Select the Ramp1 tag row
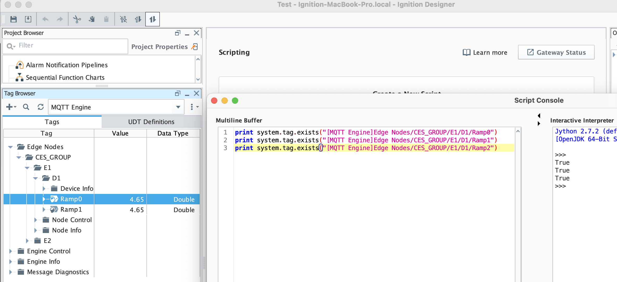Viewport: 617px width, 282px height. coord(102,210)
